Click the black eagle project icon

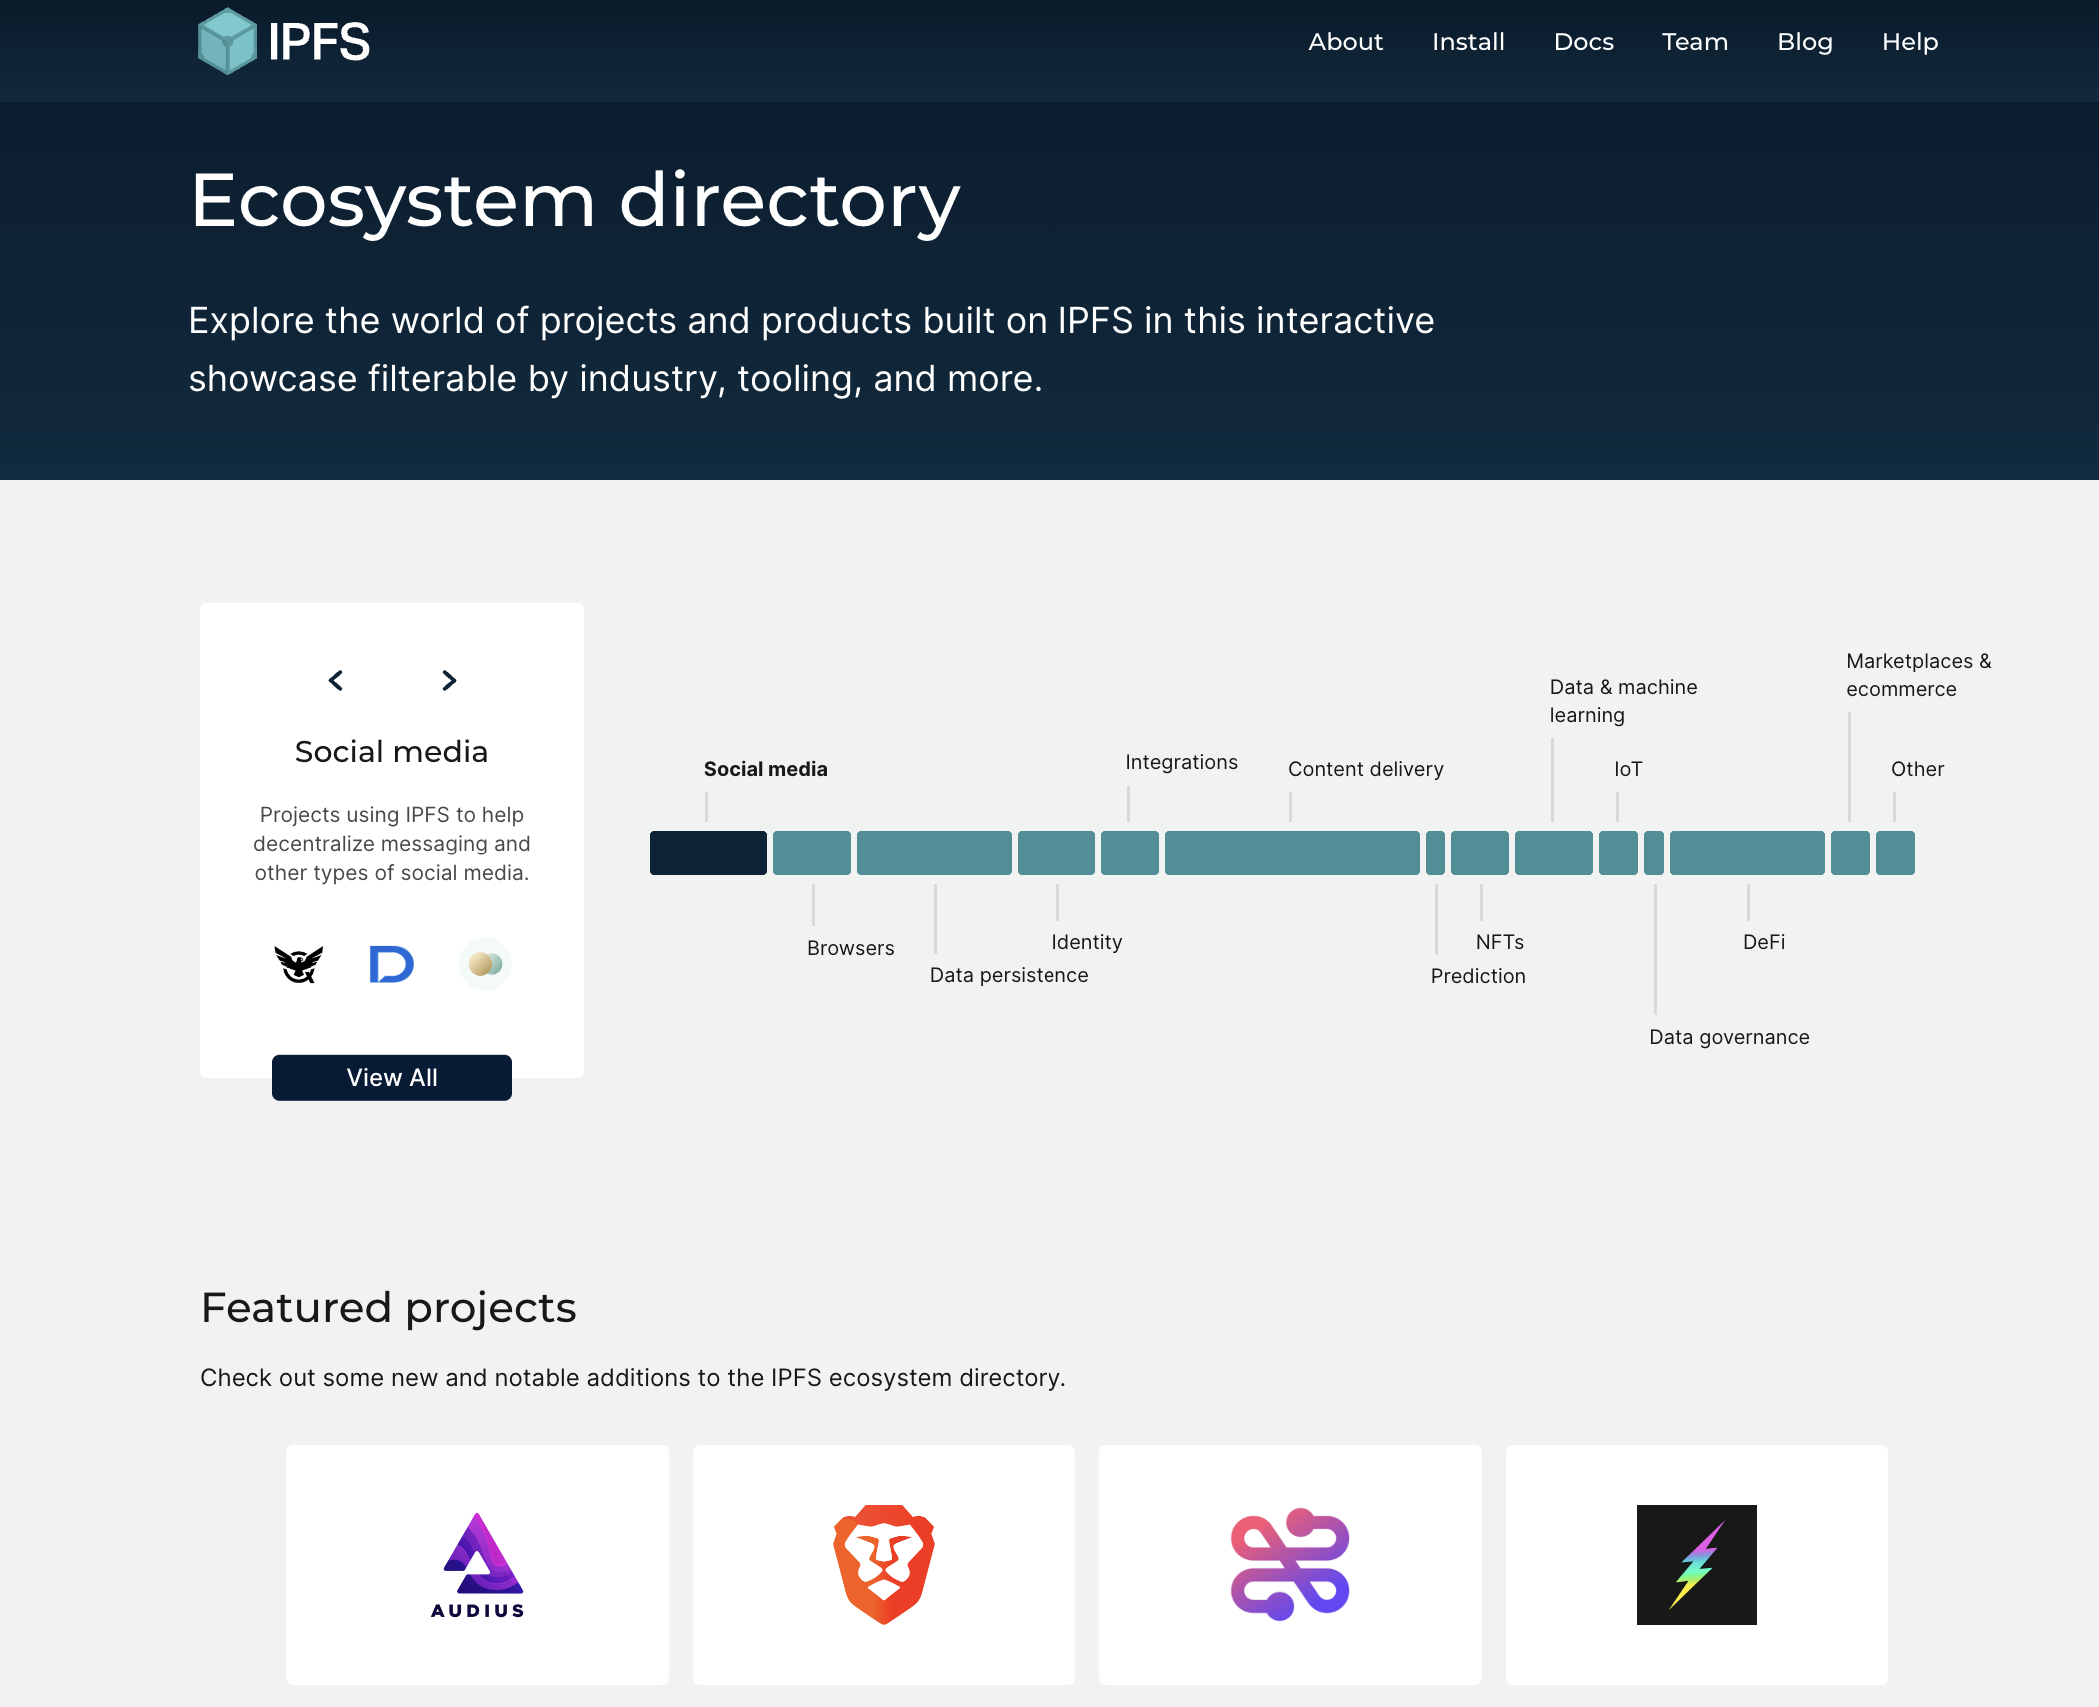pyautogui.click(x=299, y=964)
